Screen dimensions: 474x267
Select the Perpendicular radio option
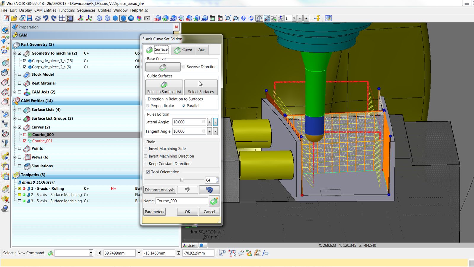(x=148, y=106)
